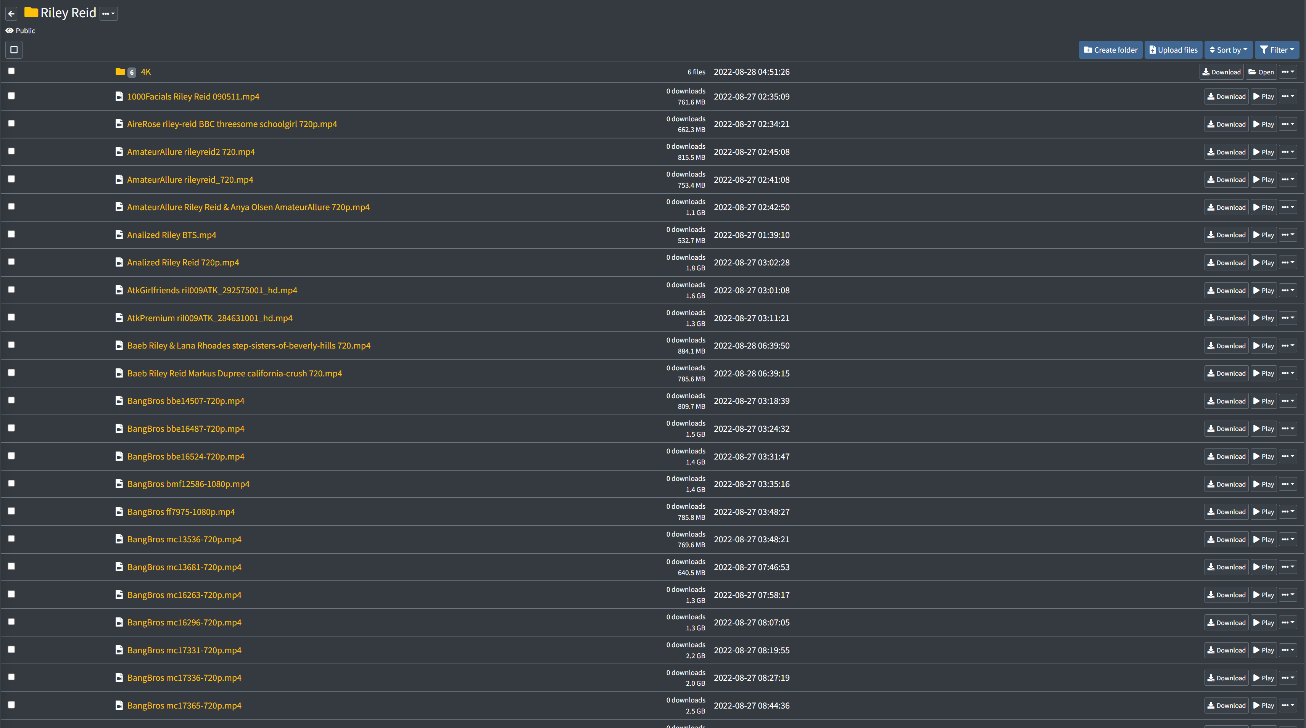Toggle the select-all checkbox above the list
This screenshot has width=1306, height=728.
click(14, 50)
